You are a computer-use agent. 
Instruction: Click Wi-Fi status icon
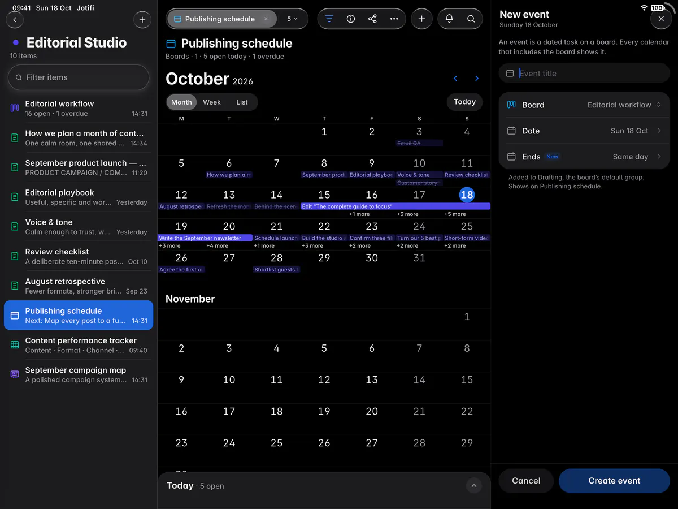pos(644,8)
